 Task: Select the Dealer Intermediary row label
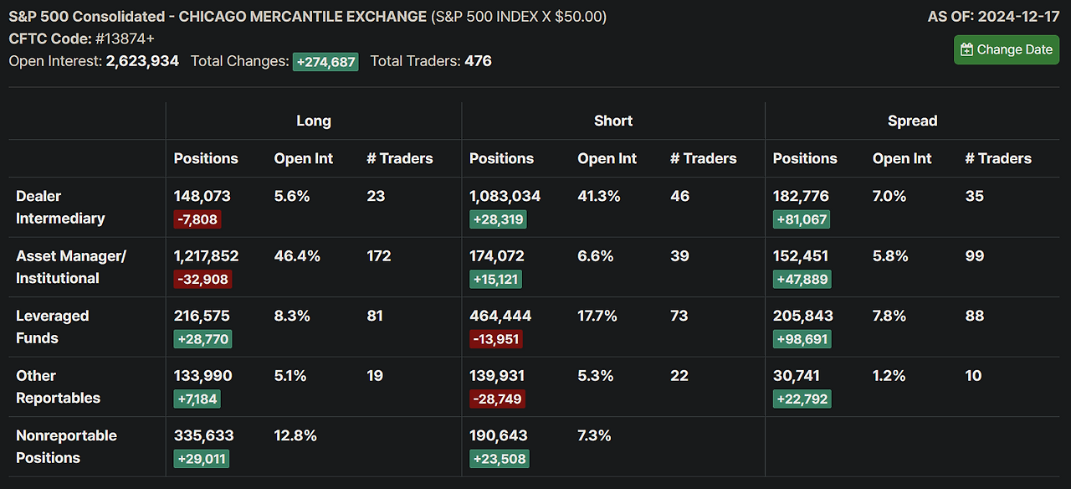60,207
